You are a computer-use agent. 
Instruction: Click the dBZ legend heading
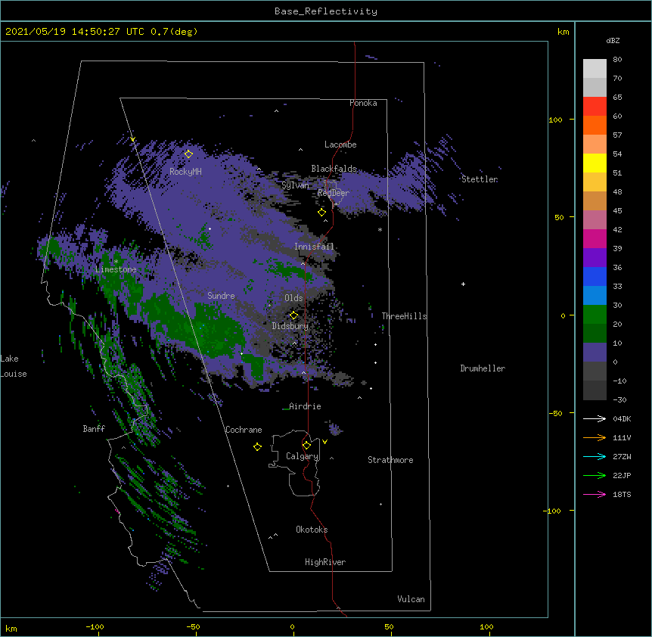613,40
